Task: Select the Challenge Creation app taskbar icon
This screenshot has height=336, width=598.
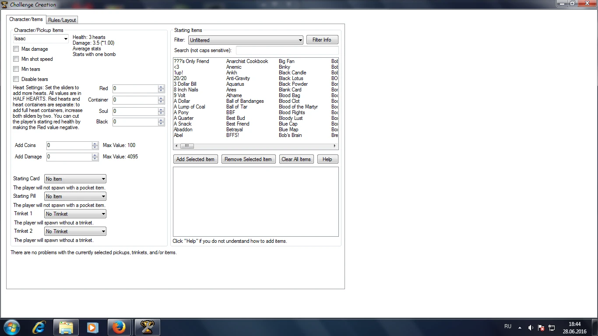Action: 148,327
